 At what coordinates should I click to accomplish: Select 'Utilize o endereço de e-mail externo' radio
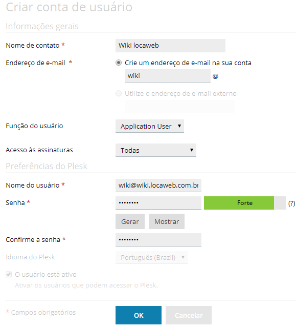(119, 93)
